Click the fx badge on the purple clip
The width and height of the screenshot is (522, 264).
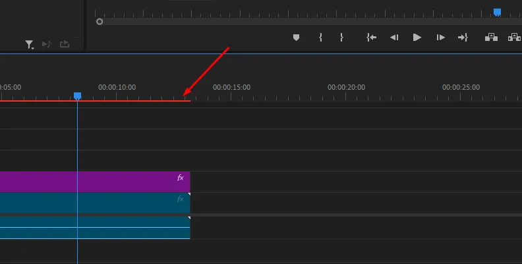click(x=180, y=178)
